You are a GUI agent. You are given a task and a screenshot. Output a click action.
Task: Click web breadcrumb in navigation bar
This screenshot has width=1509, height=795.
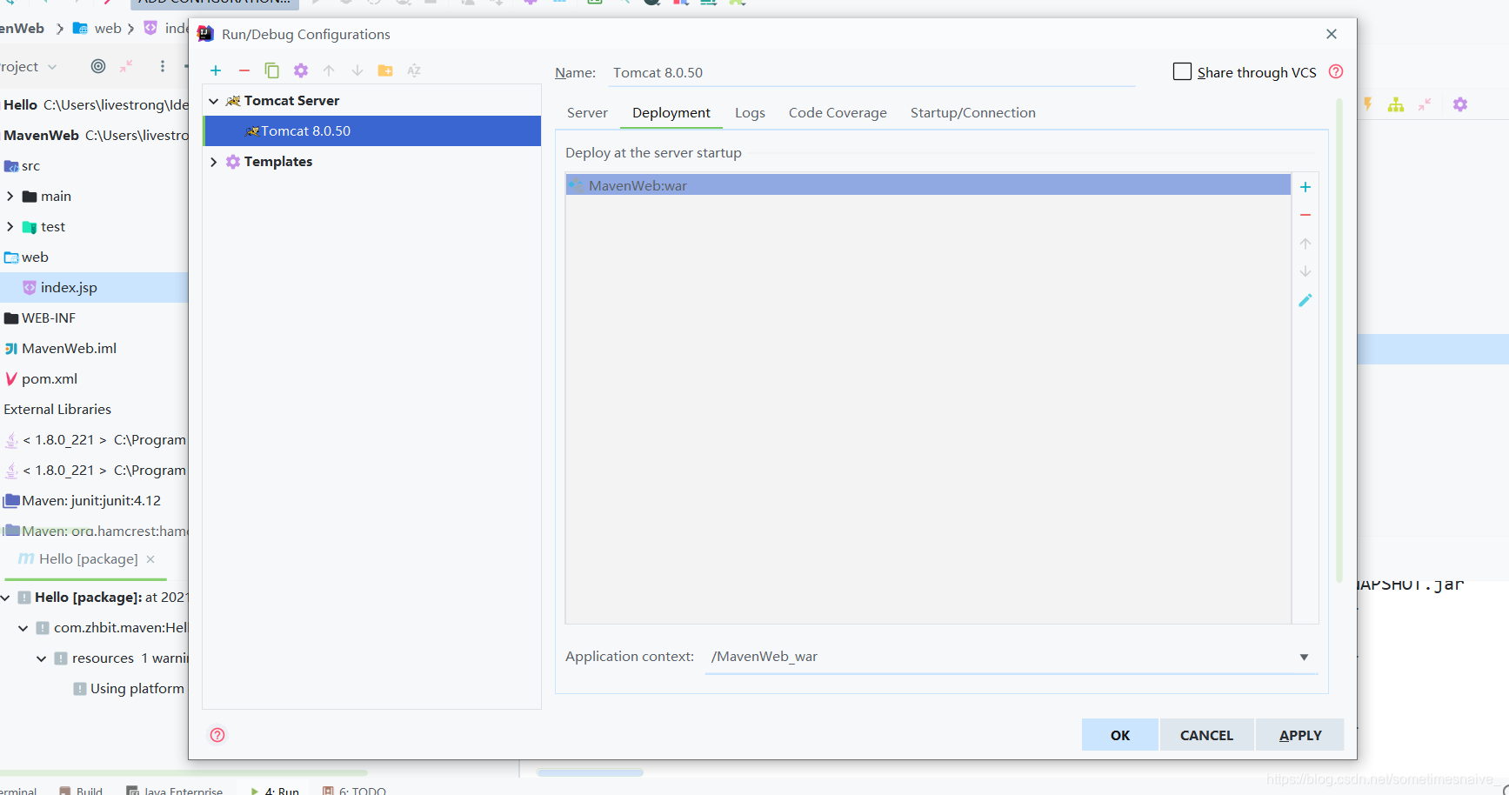tap(98, 28)
